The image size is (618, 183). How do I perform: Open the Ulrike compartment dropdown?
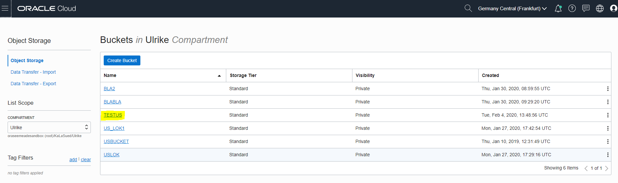click(x=49, y=128)
